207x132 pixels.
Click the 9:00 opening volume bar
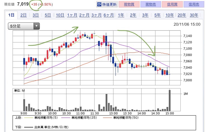click(x=24, y=105)
